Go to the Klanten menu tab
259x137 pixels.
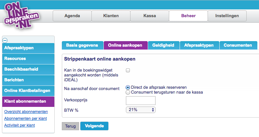[111, 16]
